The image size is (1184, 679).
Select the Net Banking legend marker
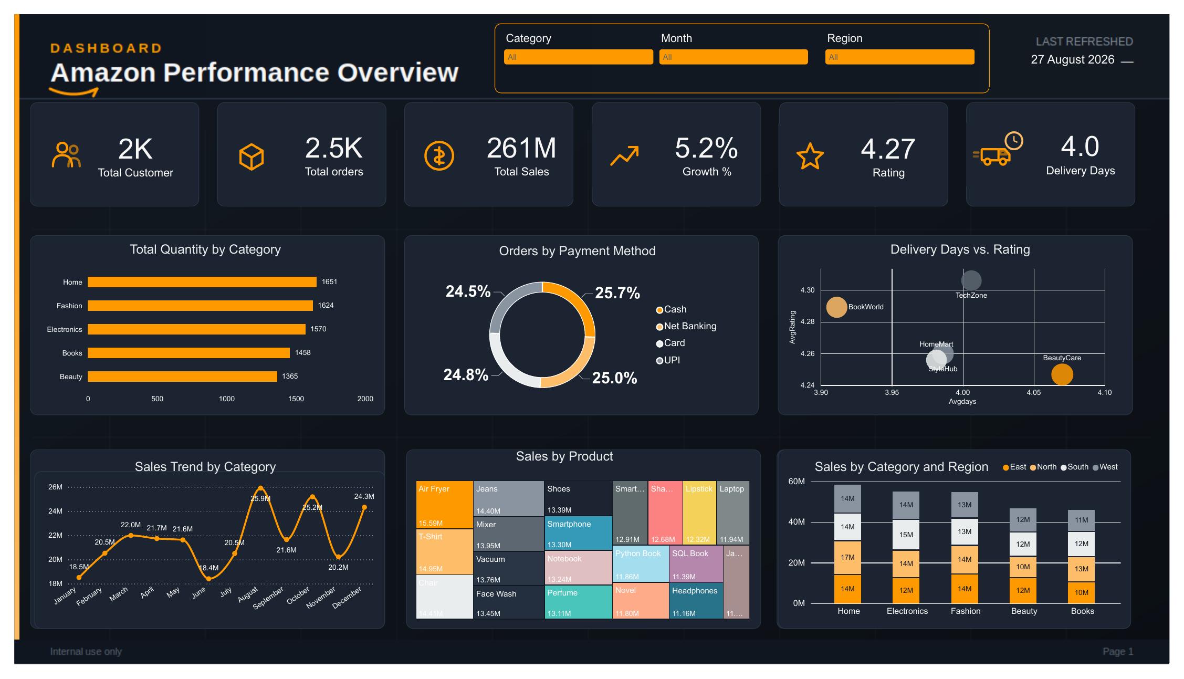(659, 327)
